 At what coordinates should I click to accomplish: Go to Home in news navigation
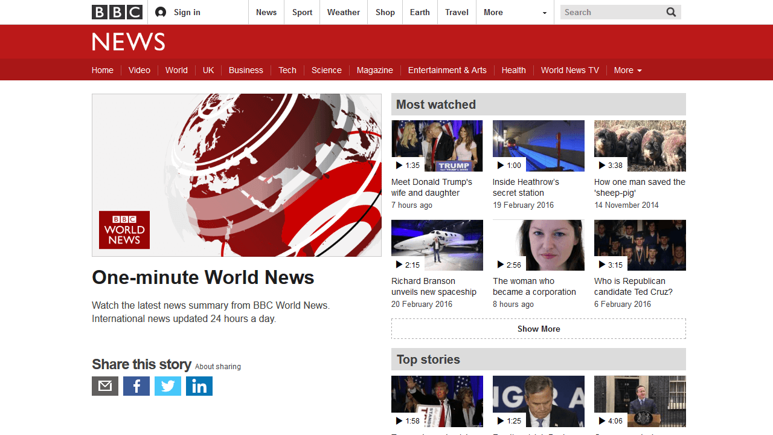pos(103,70)
